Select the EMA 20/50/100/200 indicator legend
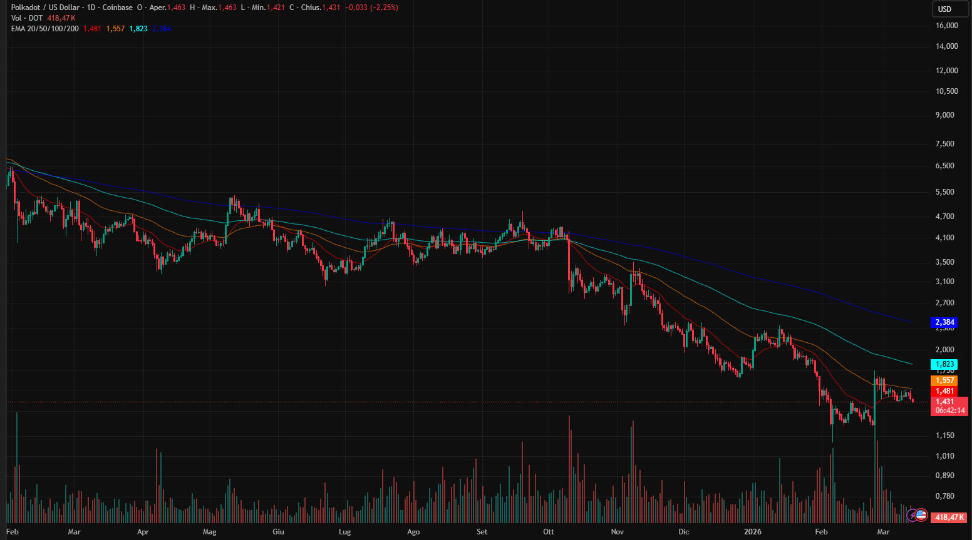The width and height of the screenshot is (972, 540). tap(45, 29)
